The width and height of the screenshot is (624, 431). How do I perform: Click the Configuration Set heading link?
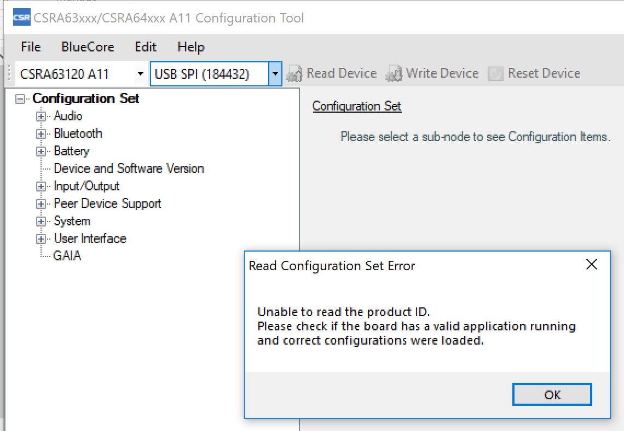point(356,106)
